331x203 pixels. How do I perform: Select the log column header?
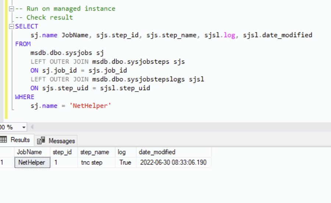[126, 152]
